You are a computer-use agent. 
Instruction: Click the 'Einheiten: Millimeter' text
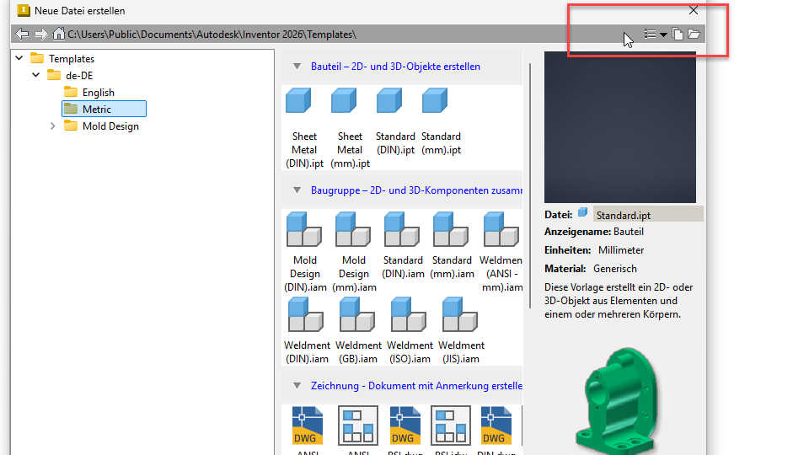[x=594, y=250]
